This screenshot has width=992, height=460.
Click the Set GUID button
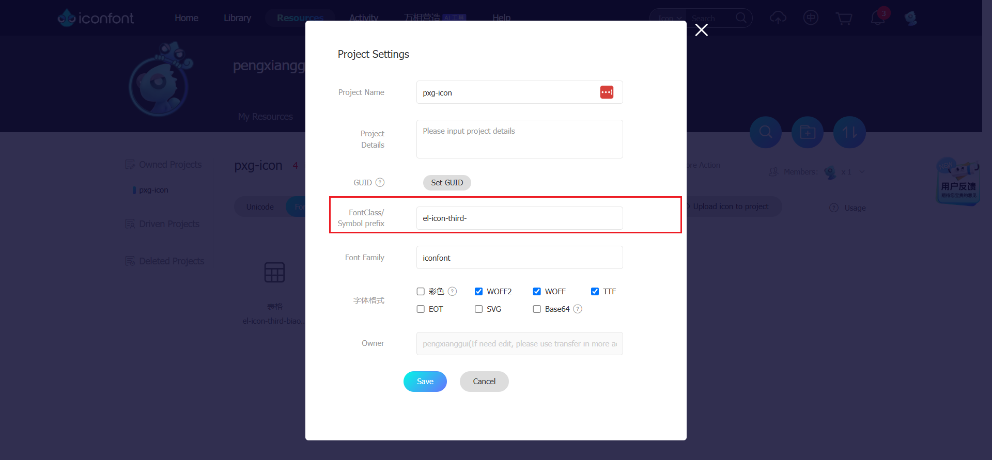tap(447, 183)
